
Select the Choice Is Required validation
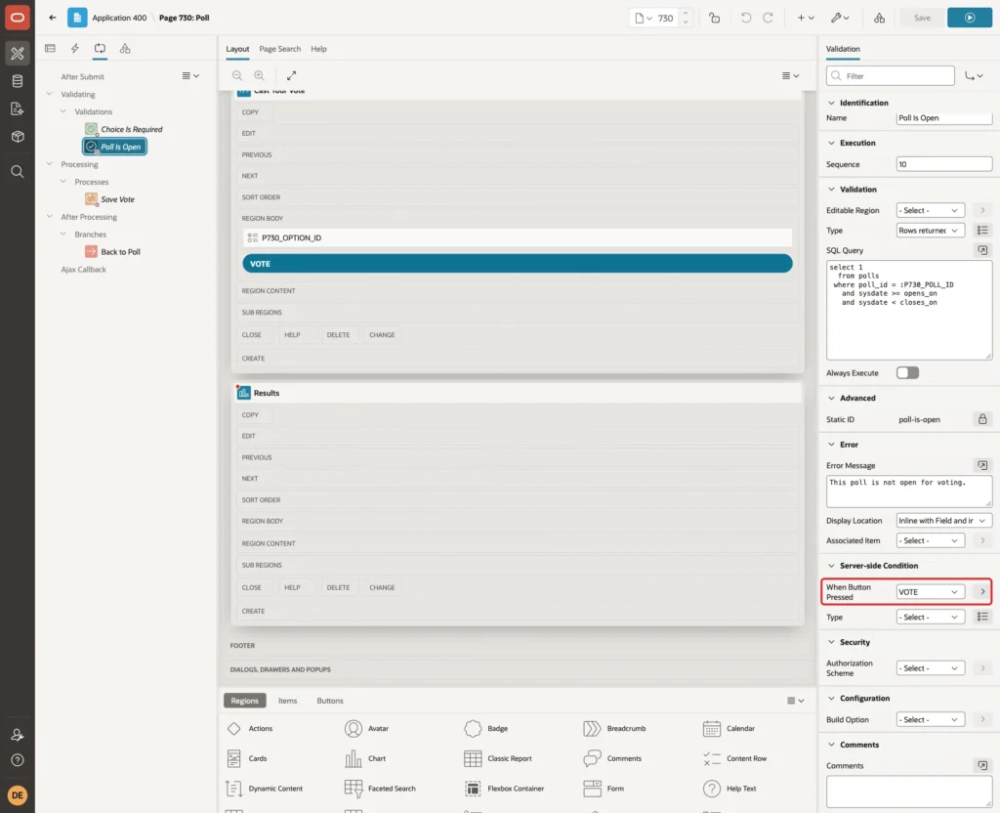click(x=131, y=129)
